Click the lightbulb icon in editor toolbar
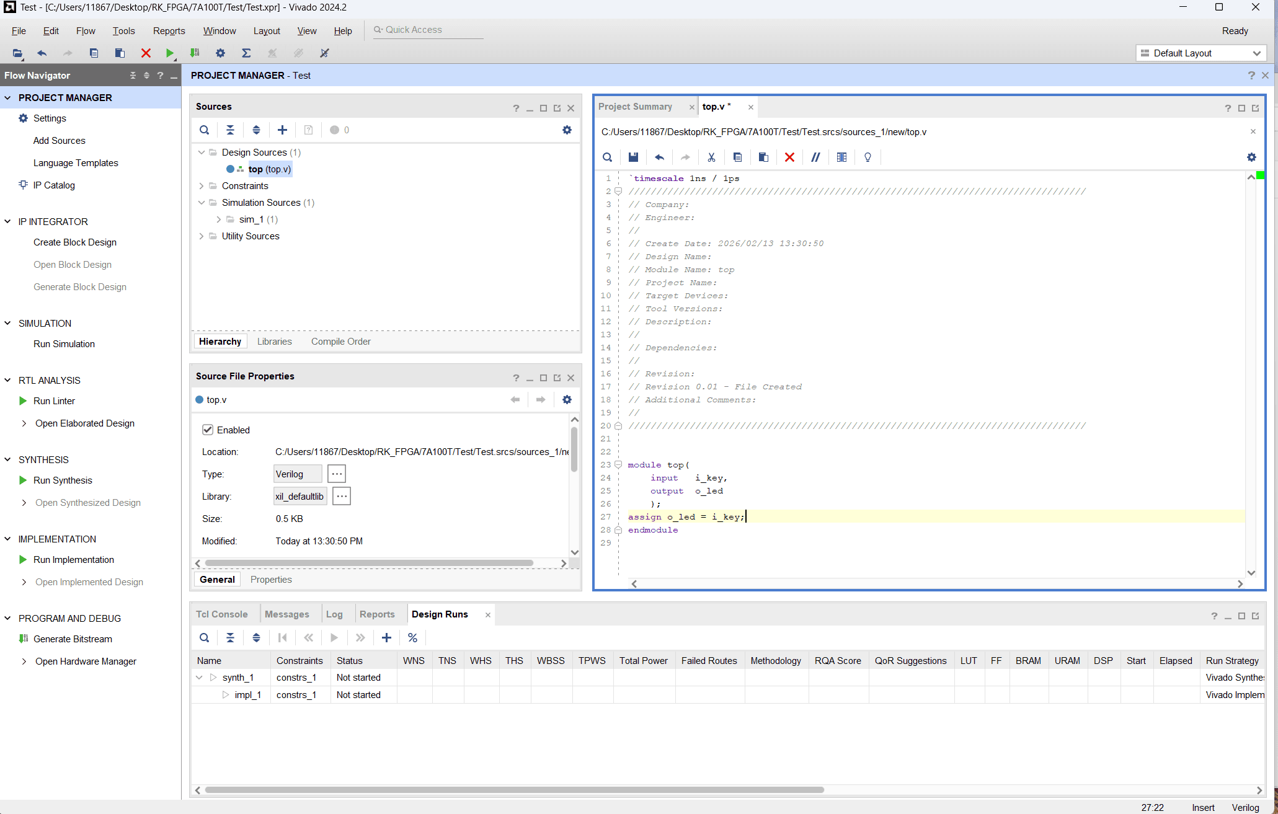This screenshot has width=1278, height=814. pyautogui.click(x=868, y=157)
